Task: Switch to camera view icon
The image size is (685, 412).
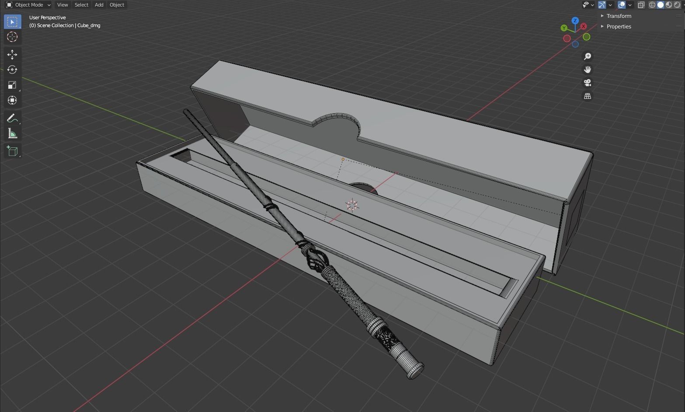Action: point(588,83)
